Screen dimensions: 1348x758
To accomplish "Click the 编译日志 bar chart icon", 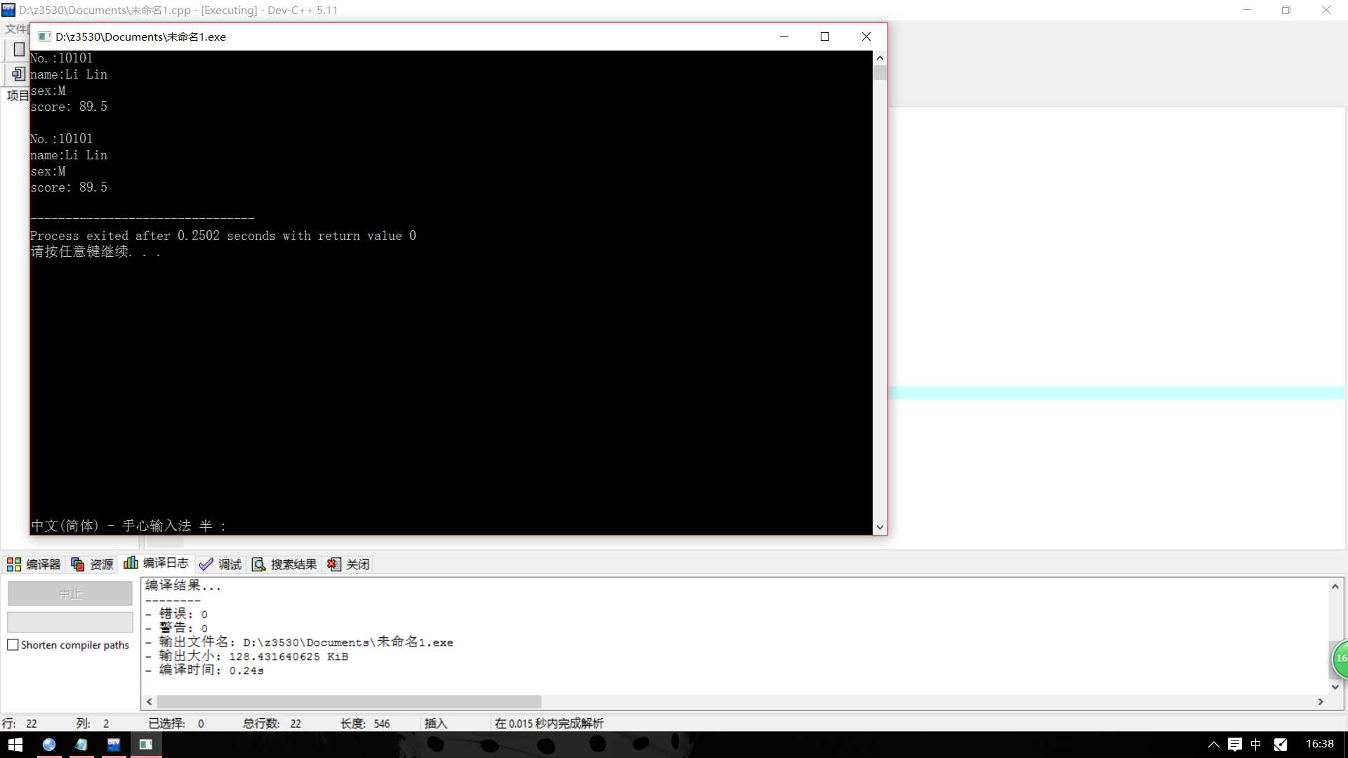I will [x=131, y=563].
